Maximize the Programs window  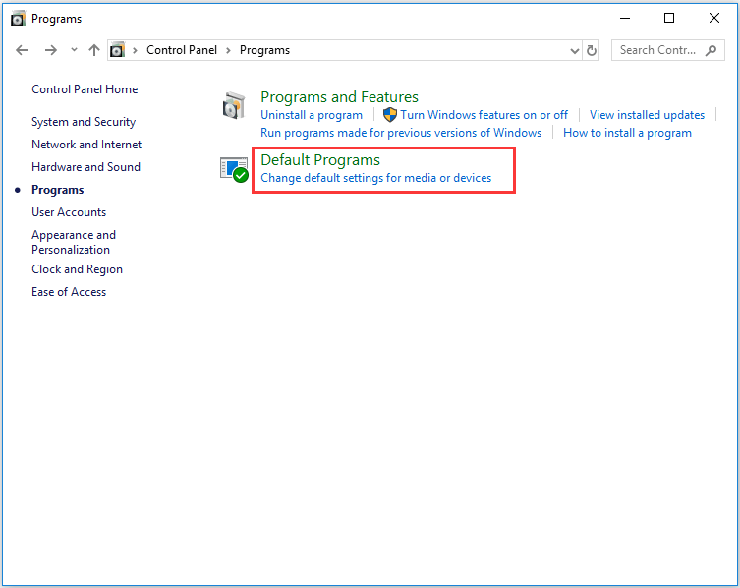[x=669, y=18]
